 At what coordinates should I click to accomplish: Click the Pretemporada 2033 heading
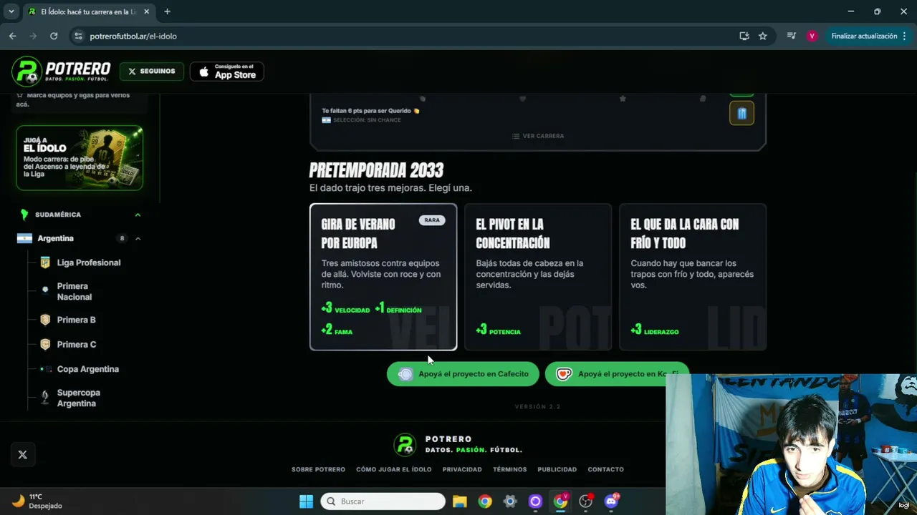coord(376,170)
